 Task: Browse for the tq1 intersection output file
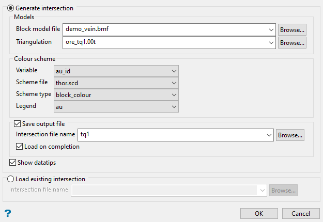(x=290, y=135)
